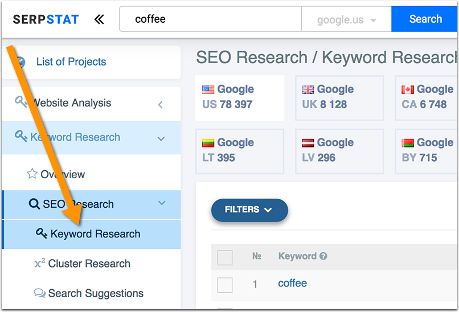The height and width of the screenshot is (312, 459).
Task: Collapse sidebar with double chevron icon
Action: (99, 19)
